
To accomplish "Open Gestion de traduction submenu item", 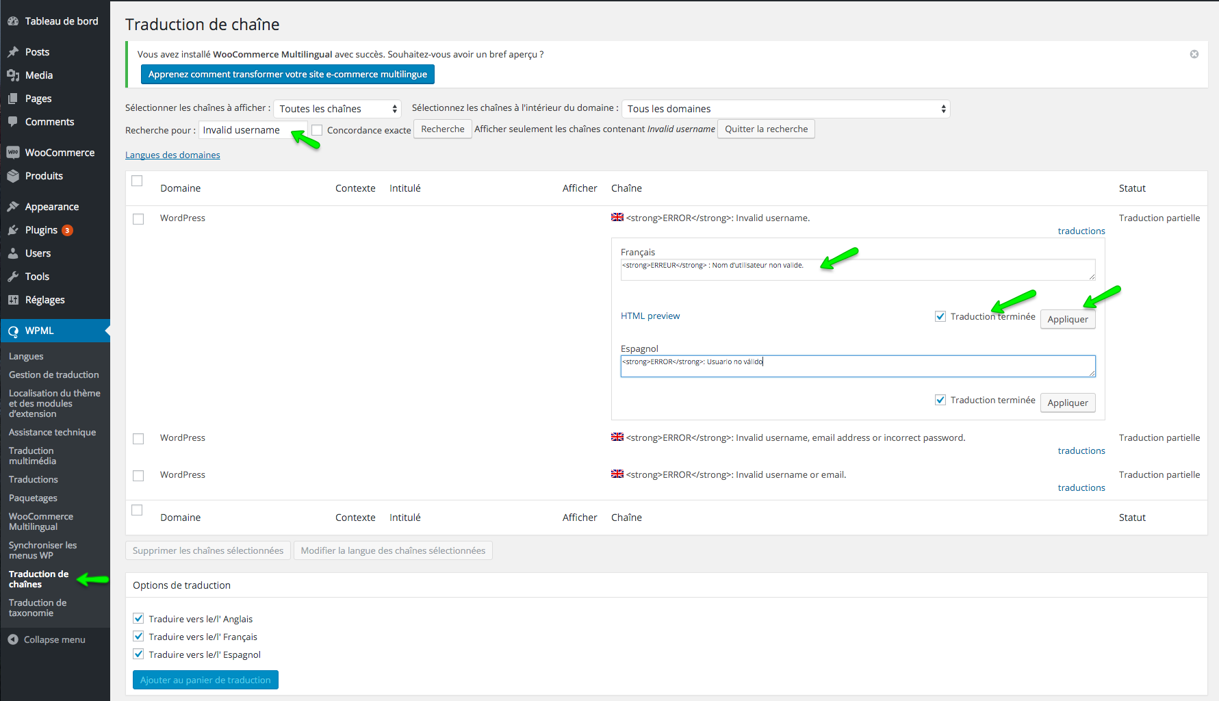I will (53, 374).
